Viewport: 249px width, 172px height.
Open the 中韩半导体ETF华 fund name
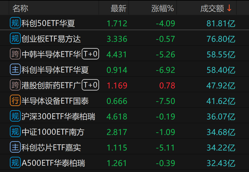click(x=51, y=54)
